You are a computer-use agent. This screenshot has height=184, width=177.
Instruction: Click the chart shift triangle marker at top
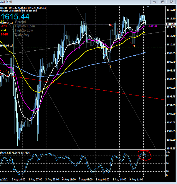(148, 7)
